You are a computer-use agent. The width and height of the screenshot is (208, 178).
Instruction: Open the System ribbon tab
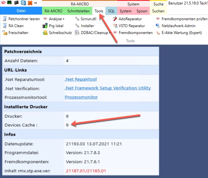pyautogui.click(x=126, y=11)
